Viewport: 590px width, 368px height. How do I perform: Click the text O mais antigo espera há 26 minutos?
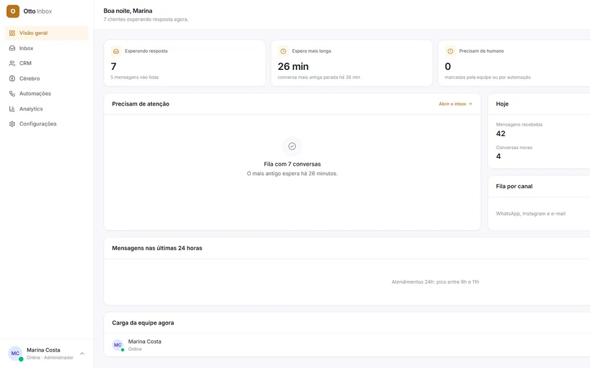pos(292,174)
